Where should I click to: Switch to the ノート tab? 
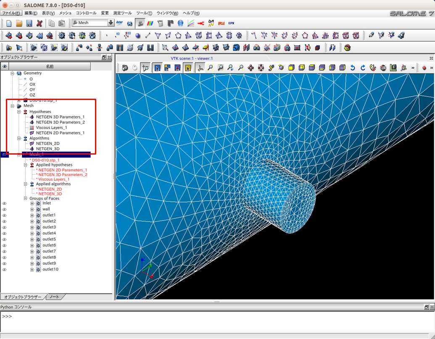pyautogui.click(x=54, y=297)
